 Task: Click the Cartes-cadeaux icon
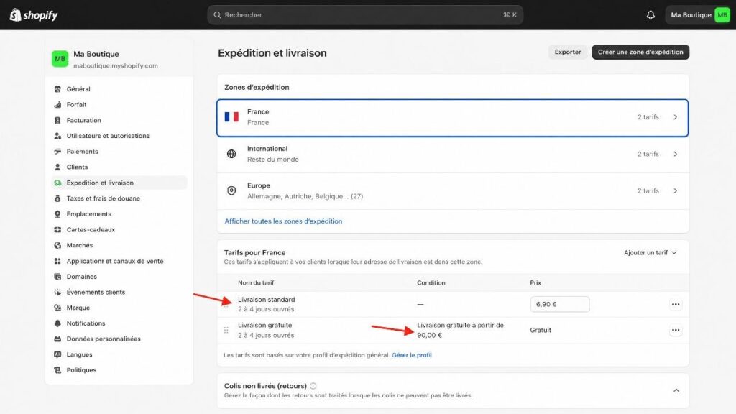[x=57, y=229]
